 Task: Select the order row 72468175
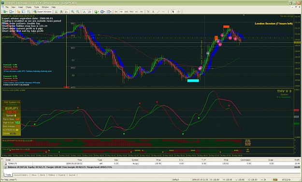coord(152,164)
